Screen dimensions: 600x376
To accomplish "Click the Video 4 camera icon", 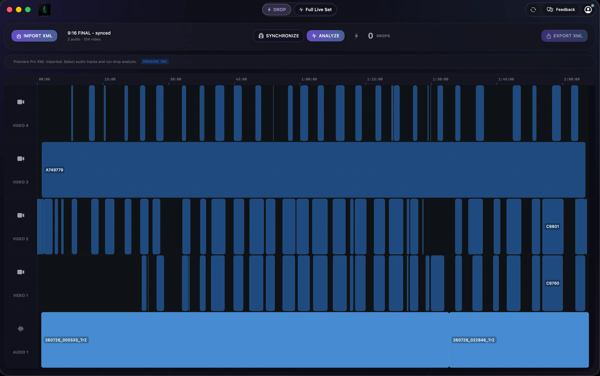I will pyautogui.click(x=21, y=102).
